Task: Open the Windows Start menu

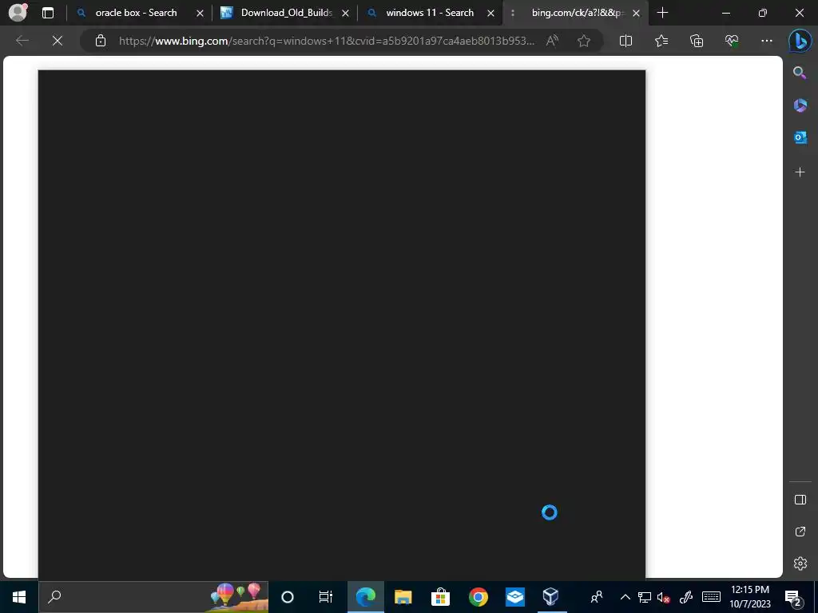Action: tap(19, 597)
